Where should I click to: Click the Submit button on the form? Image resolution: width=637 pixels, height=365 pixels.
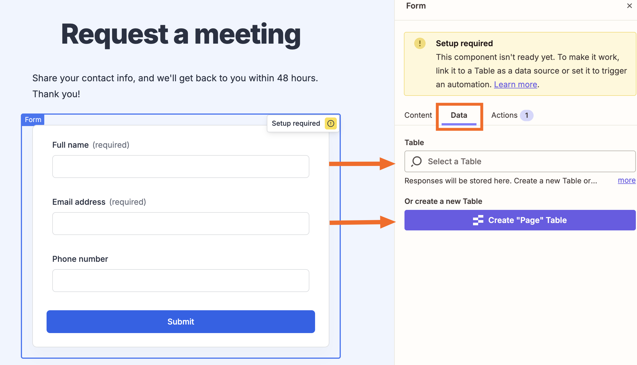pos(181,322)
